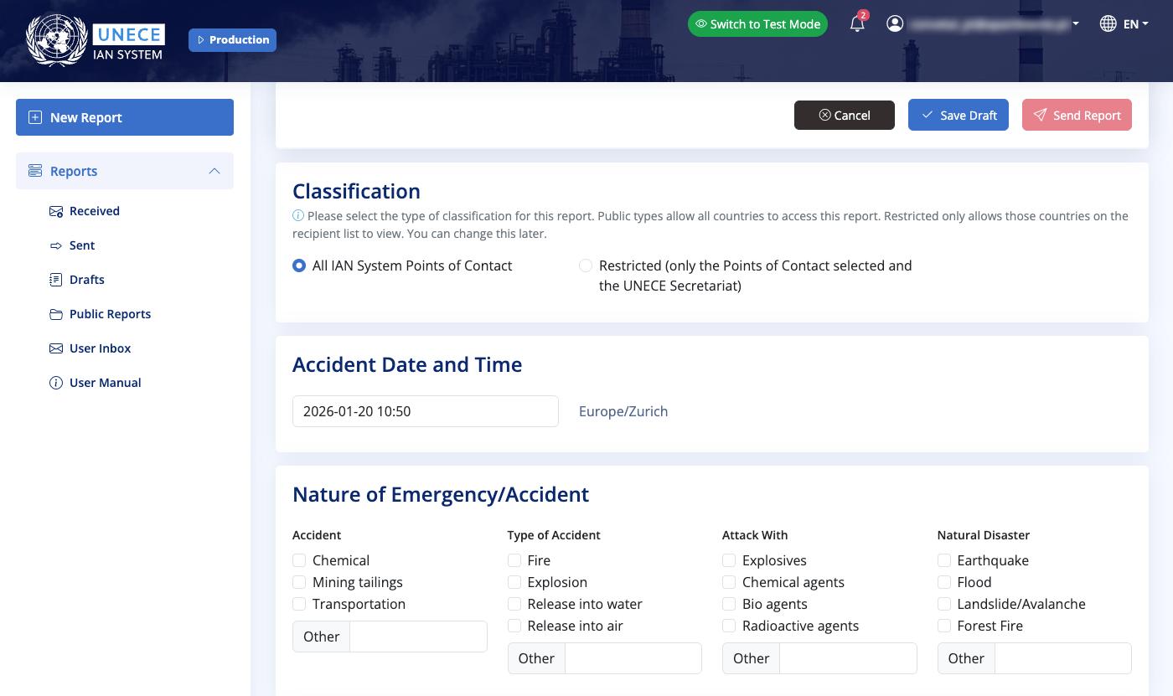The height and width of the screenshot is (696, 1173).
Task: Collapse the Reports sidebar section
Action: [x=214, y=171]
